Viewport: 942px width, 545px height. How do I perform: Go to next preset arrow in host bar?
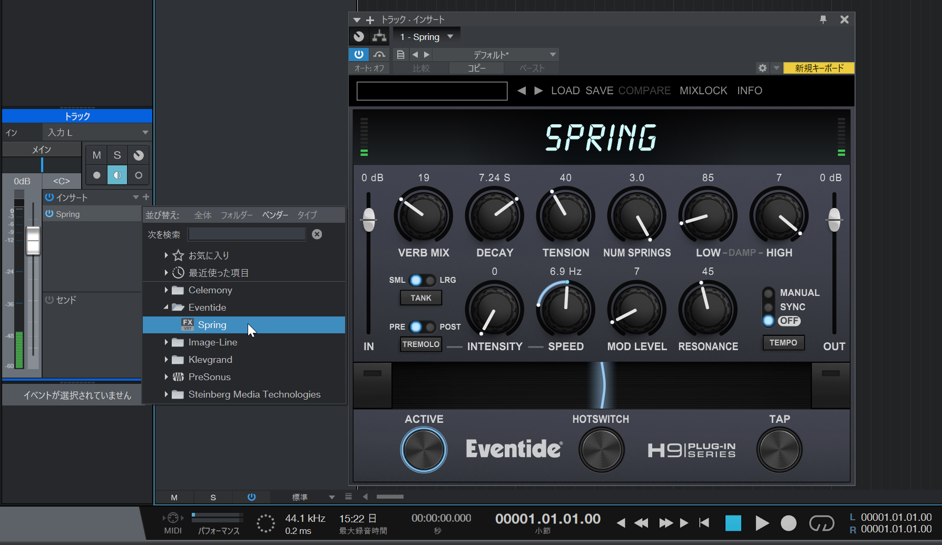[x=427, y=54]
